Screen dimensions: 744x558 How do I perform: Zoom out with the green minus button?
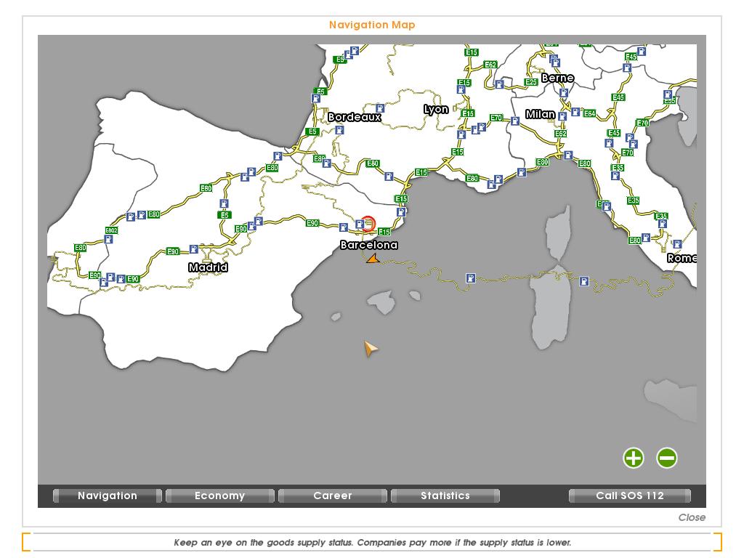(667, 458)
